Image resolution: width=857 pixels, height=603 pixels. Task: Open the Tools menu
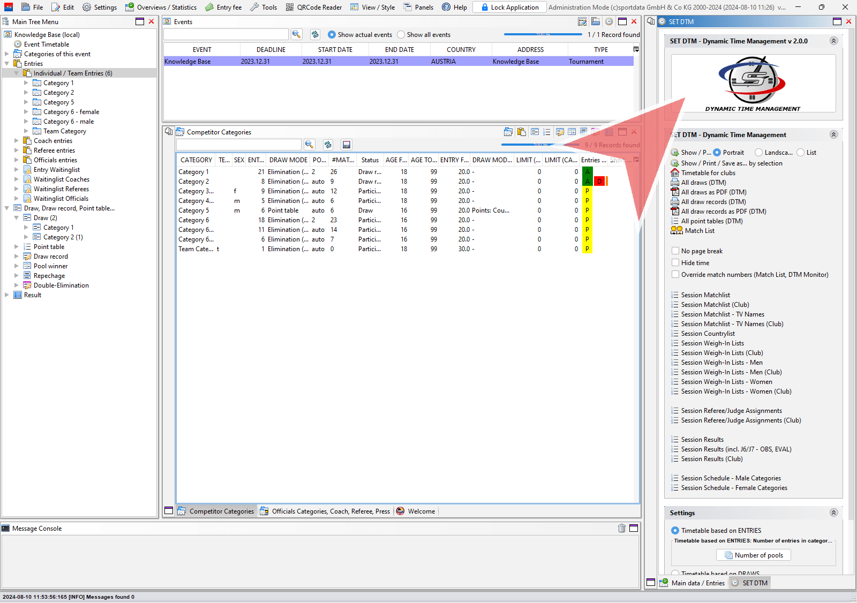[x=264, y=7]
